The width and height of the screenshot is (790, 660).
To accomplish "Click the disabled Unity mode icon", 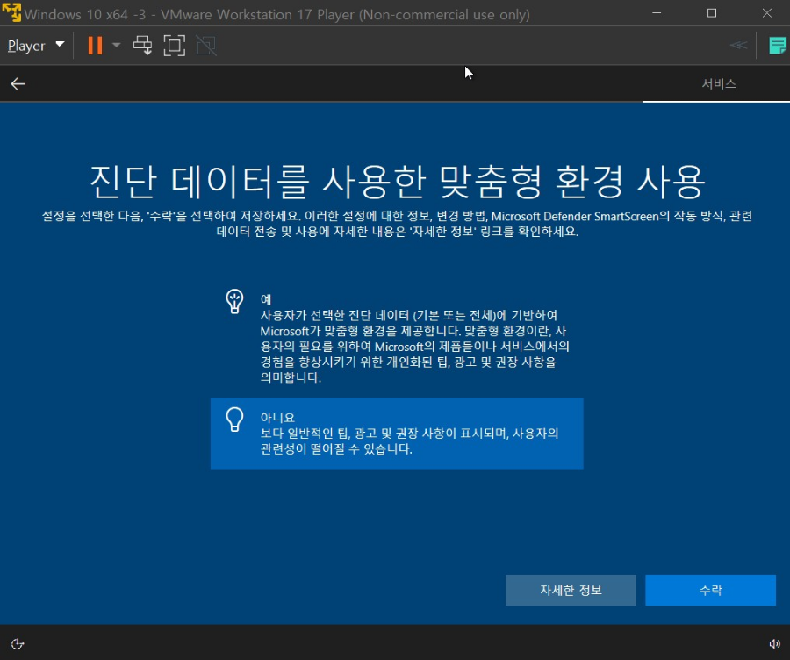I will (206, 46).
